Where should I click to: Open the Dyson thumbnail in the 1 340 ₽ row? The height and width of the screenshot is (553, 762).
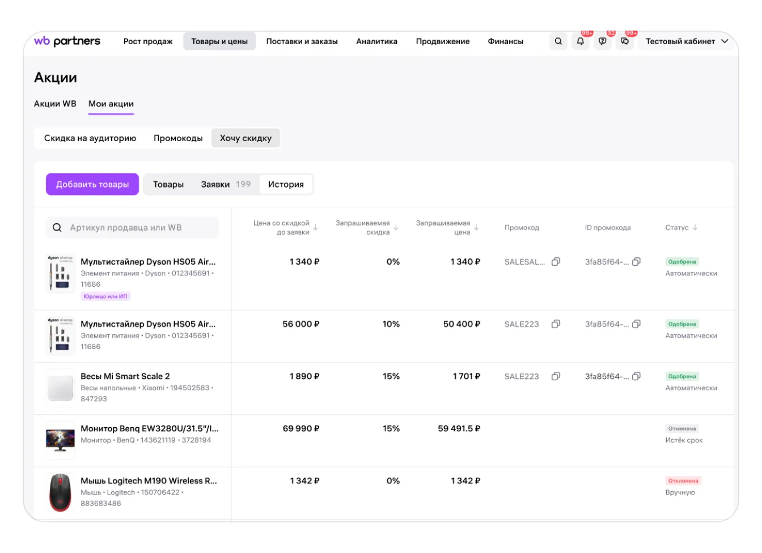click(x=60, y=273)
